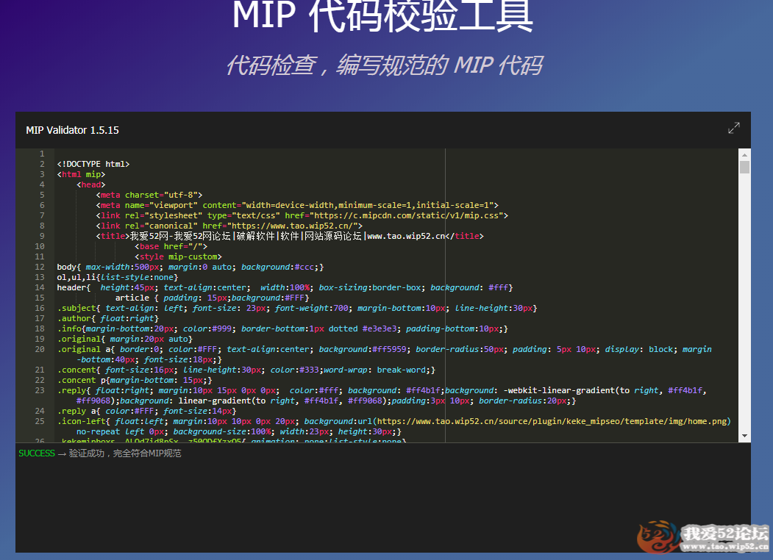Click line number 5 in the gutter
This screenshot has height=560, width=773.
pyautogui.click(x=42, y=195)
